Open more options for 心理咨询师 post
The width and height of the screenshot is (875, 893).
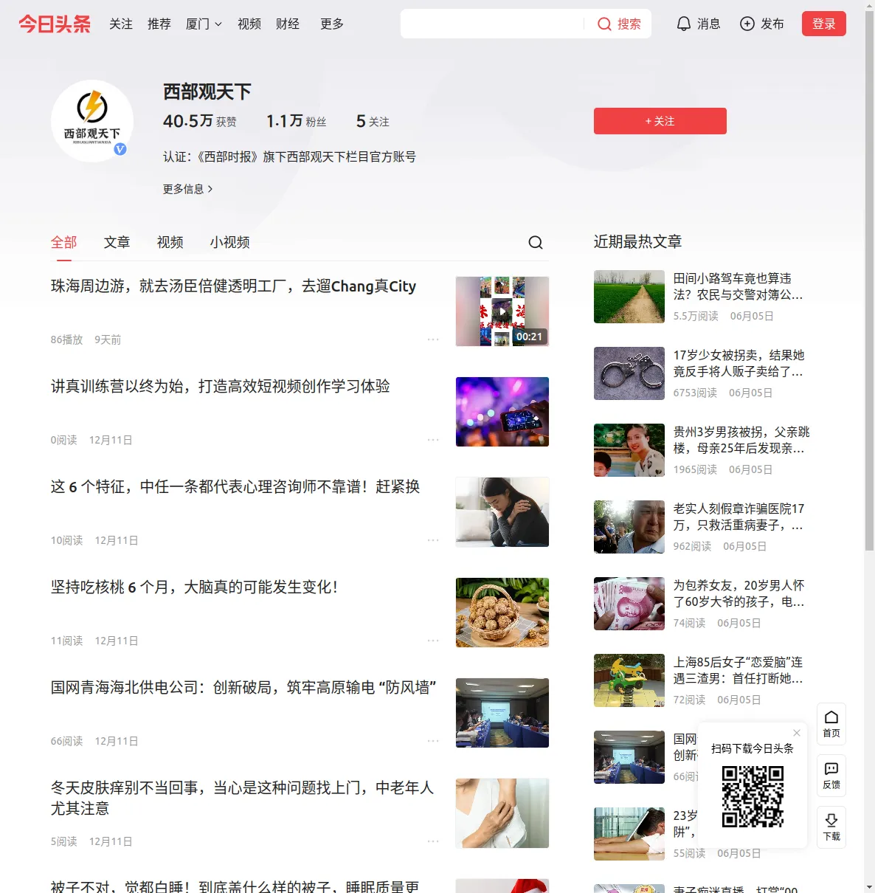coord(433,540)
